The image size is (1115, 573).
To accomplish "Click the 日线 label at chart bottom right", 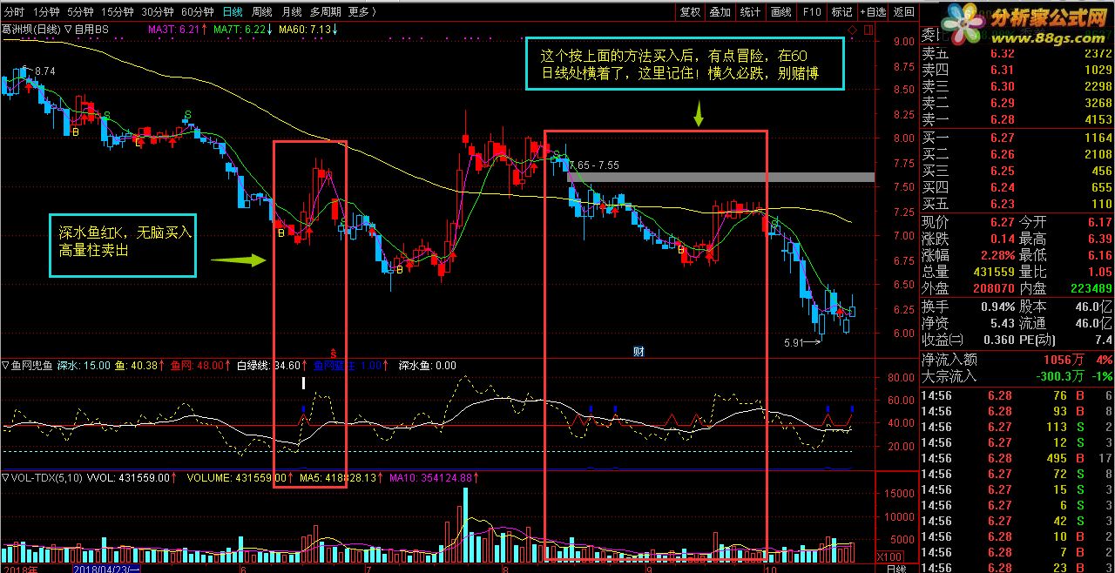I will 895,568.
